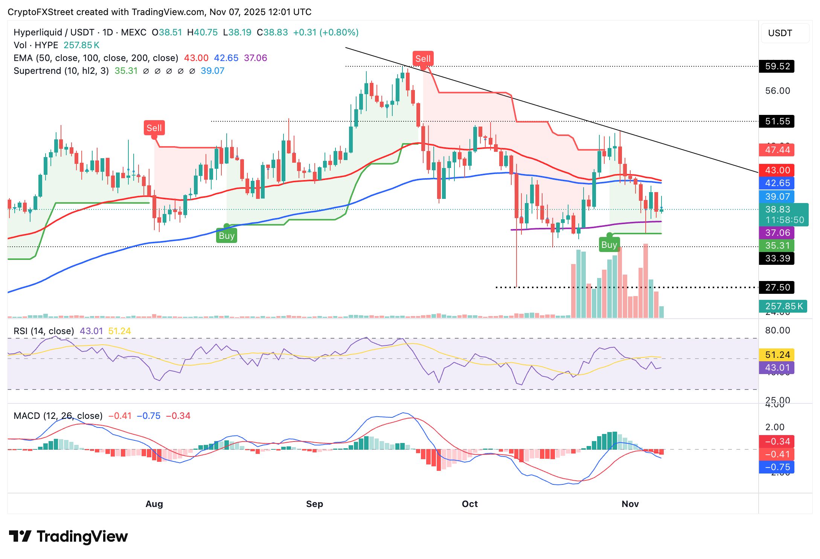The height and width of the screenshot is (559, 820).
Task: Click the Vol · HYPE legend entry
Action: [x=36, y=45]
